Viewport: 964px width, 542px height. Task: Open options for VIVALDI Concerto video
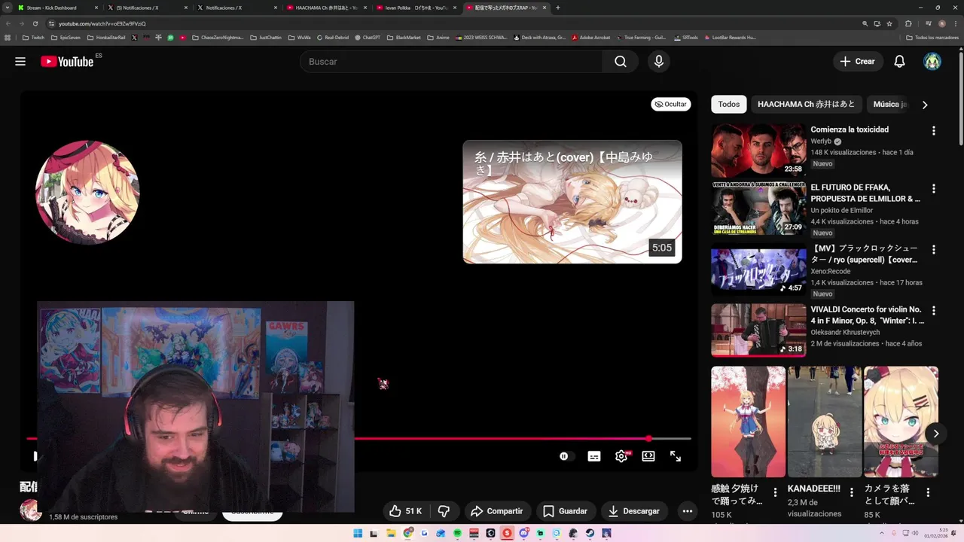934,310
